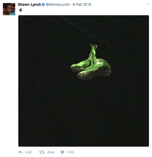
Task: Click the peace sign emoji
Action: tap(20, 10)
